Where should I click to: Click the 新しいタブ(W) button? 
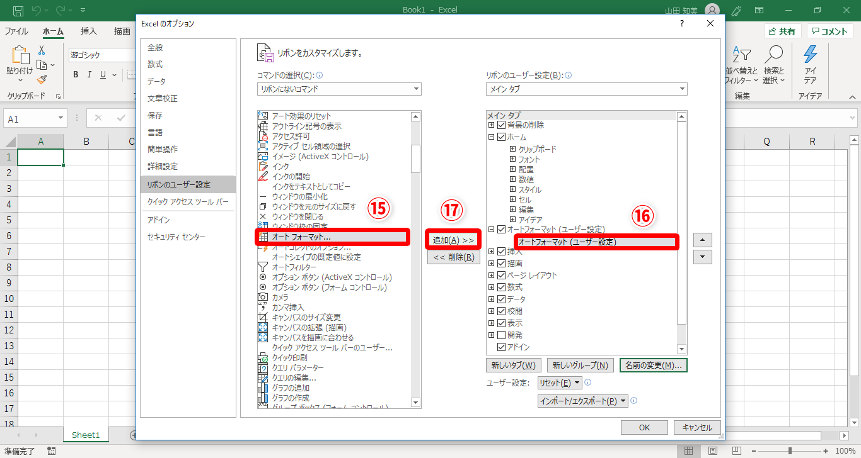(x=514, y=365)
